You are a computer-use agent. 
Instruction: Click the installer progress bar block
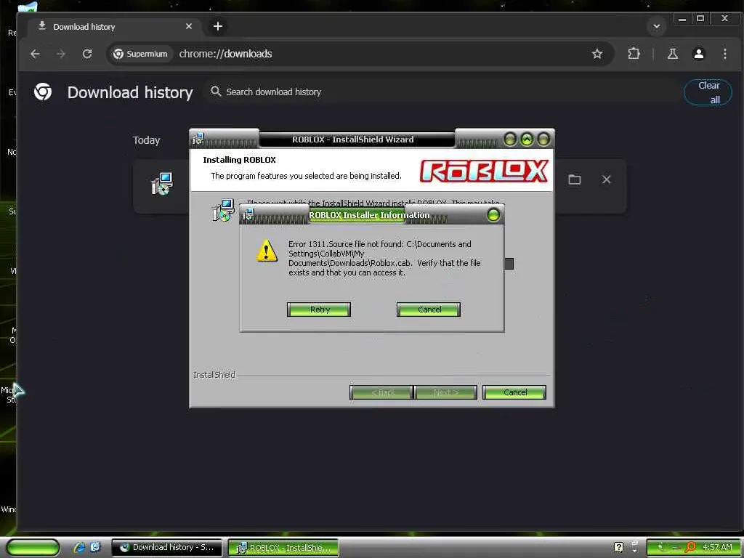(509, 263)
